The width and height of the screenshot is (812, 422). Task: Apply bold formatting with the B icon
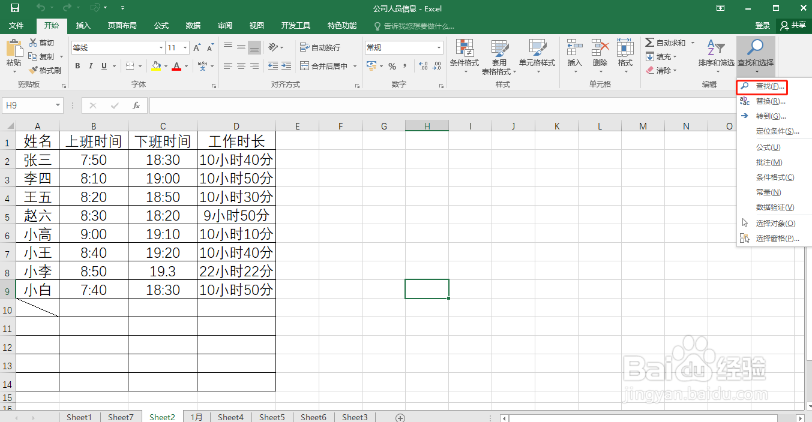coord(77,65)
